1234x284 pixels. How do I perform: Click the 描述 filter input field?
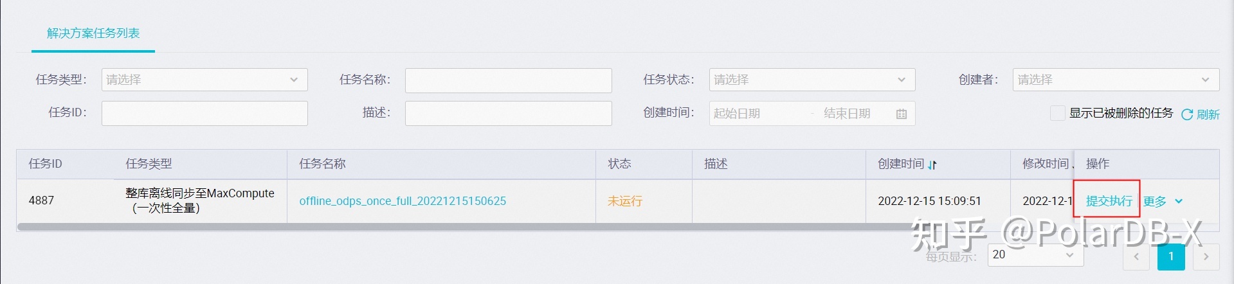[x=508, y=113]
